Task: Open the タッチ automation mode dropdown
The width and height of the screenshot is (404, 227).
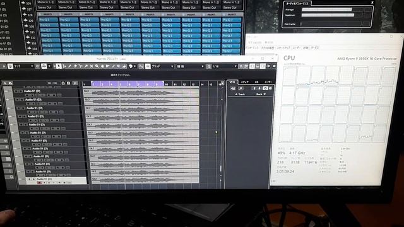Action: click(32, 66)
